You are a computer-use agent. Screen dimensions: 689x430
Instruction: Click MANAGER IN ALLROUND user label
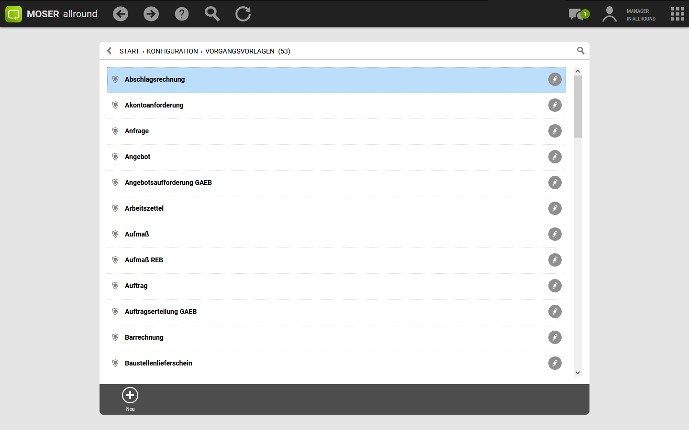[x=641, y=15]
